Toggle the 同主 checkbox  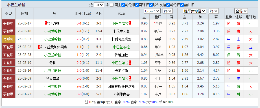[112, 5]
